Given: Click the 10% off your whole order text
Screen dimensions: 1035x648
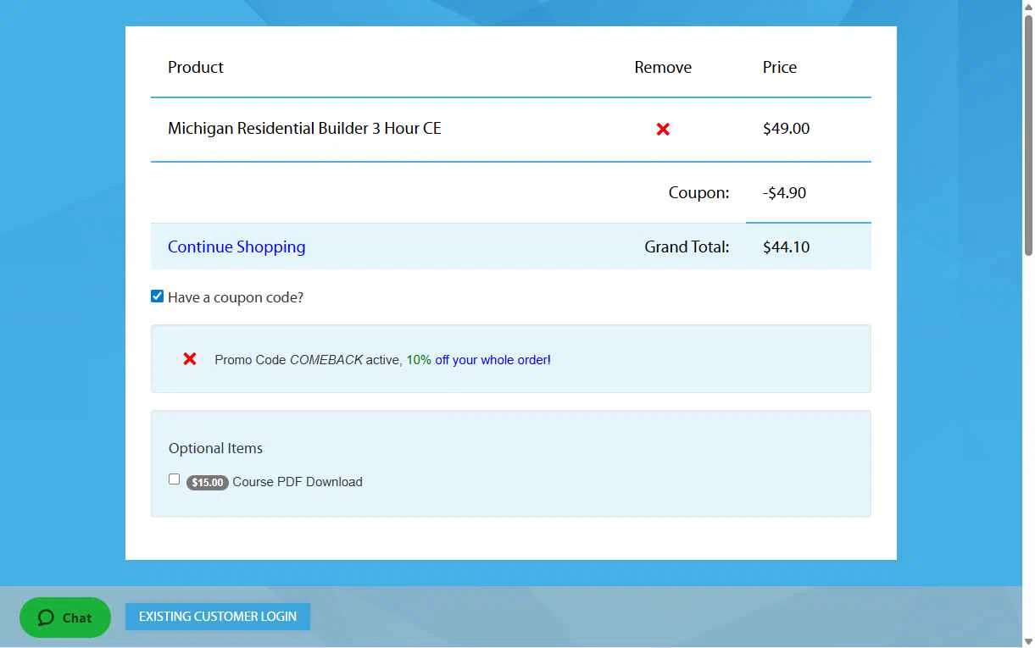Looking at the screenshot, I should (x=478, y=360).
